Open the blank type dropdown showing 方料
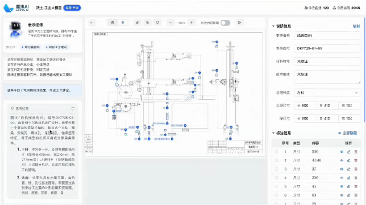366x205 pixels. [327, 93]
